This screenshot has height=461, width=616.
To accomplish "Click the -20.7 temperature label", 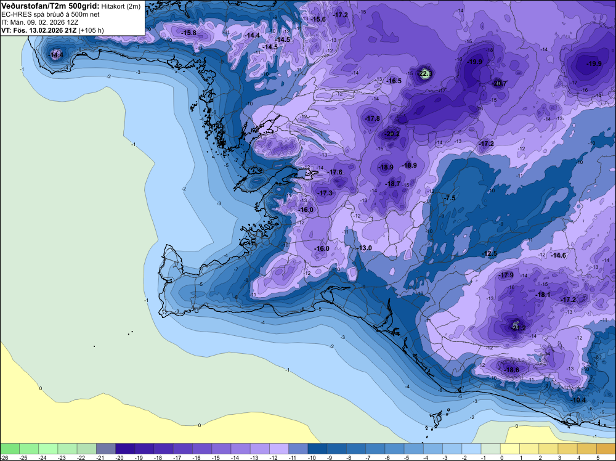I will pyautogui.click(x=500, y=83).
